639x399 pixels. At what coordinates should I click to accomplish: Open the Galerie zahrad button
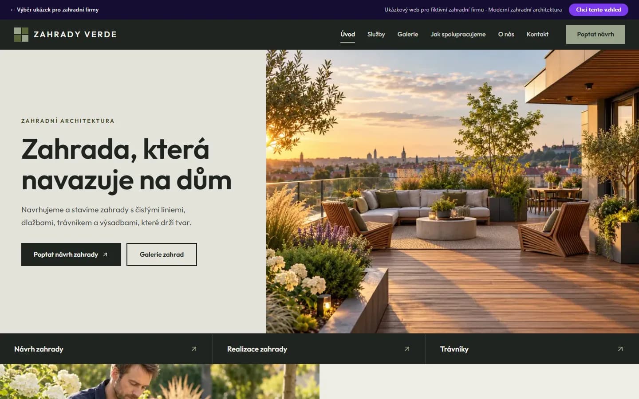pyautogui.click(x=162, y=254)
